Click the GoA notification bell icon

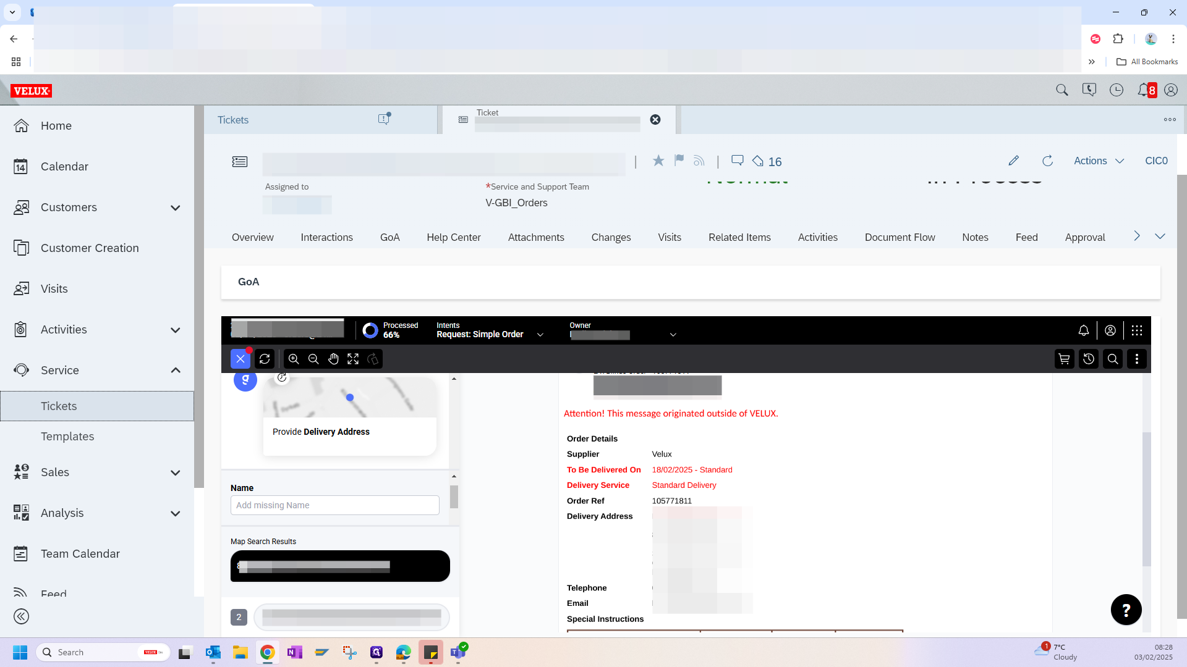(1084, 330)
